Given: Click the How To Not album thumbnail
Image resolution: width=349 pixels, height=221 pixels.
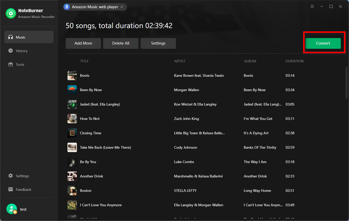Looking at the screenshot, I should coord(72,118).
